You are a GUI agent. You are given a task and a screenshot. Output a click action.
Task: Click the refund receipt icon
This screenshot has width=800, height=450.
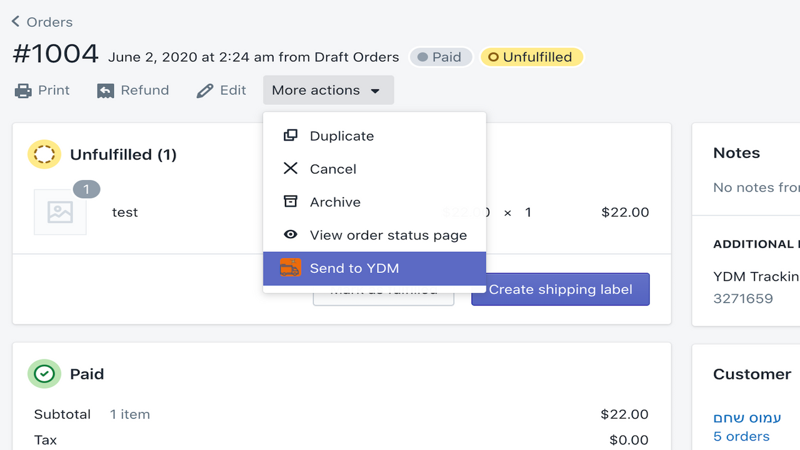point(106,91)
